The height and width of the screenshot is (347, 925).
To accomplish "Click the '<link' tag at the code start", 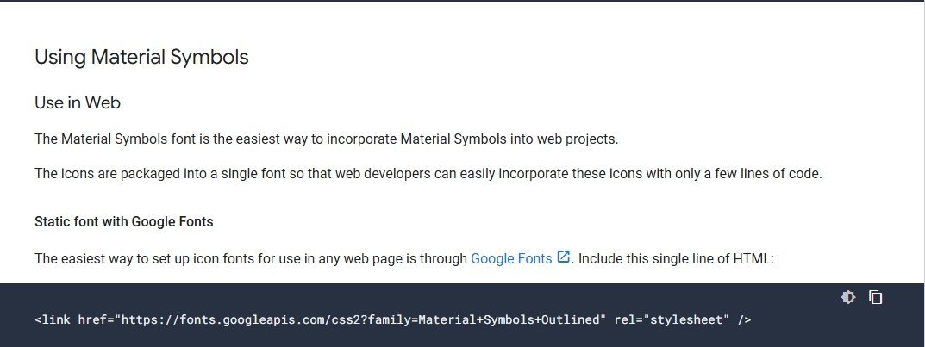I will coord(53,320).
